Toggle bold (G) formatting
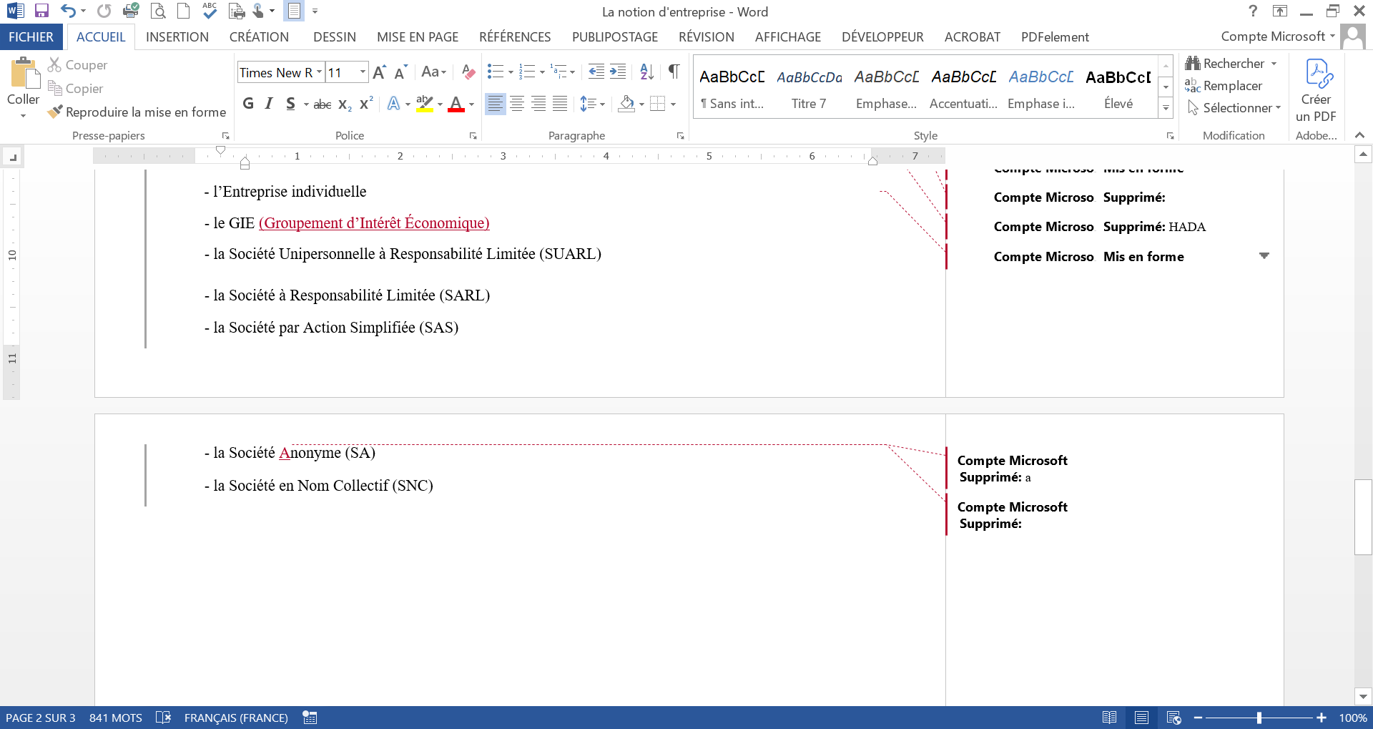Viewport: 1373px width, 729px height. click(248, 104)
